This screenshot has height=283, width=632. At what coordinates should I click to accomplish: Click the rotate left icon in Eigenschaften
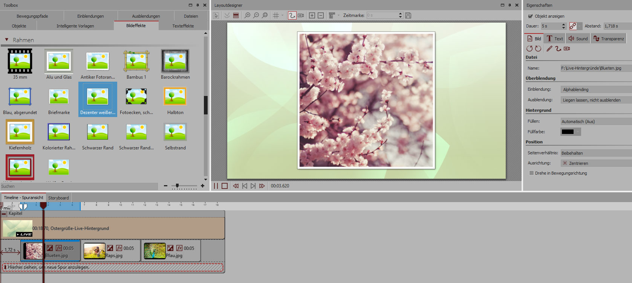[529, 49]
